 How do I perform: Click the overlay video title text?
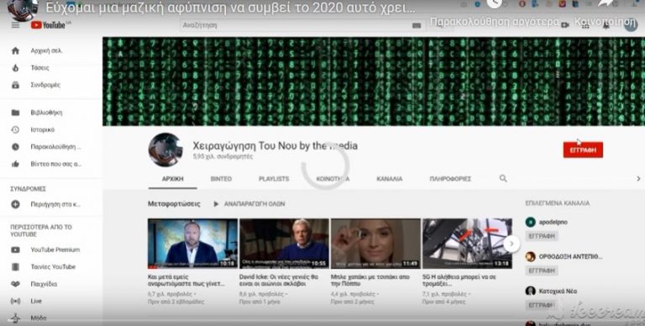pos(230,8)
